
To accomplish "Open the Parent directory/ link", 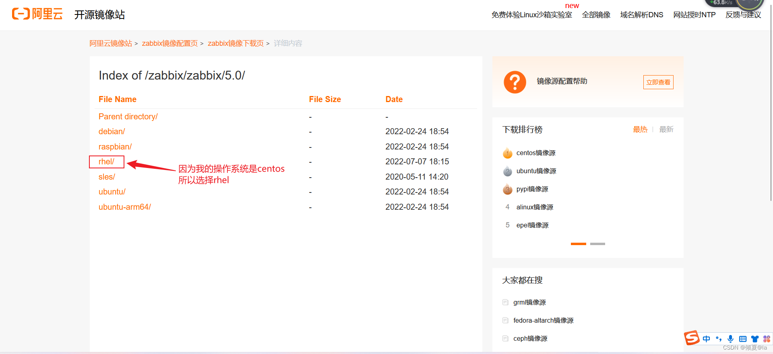I will pyautogui.click(x=128, y=117).
